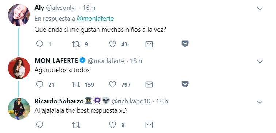Reply to MON LAFERTE's tweet
The height and width of the screenshot is (133, 276).
[x=39, y=85]
